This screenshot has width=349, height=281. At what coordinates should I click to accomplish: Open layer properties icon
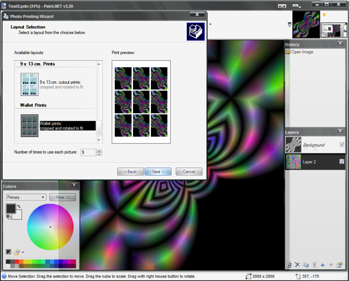pyautogui.click(x=339, y=265)
